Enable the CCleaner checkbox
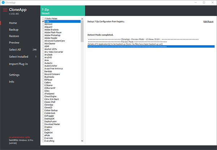This screenshot has width=217, height=150. [x=43, y=85]
